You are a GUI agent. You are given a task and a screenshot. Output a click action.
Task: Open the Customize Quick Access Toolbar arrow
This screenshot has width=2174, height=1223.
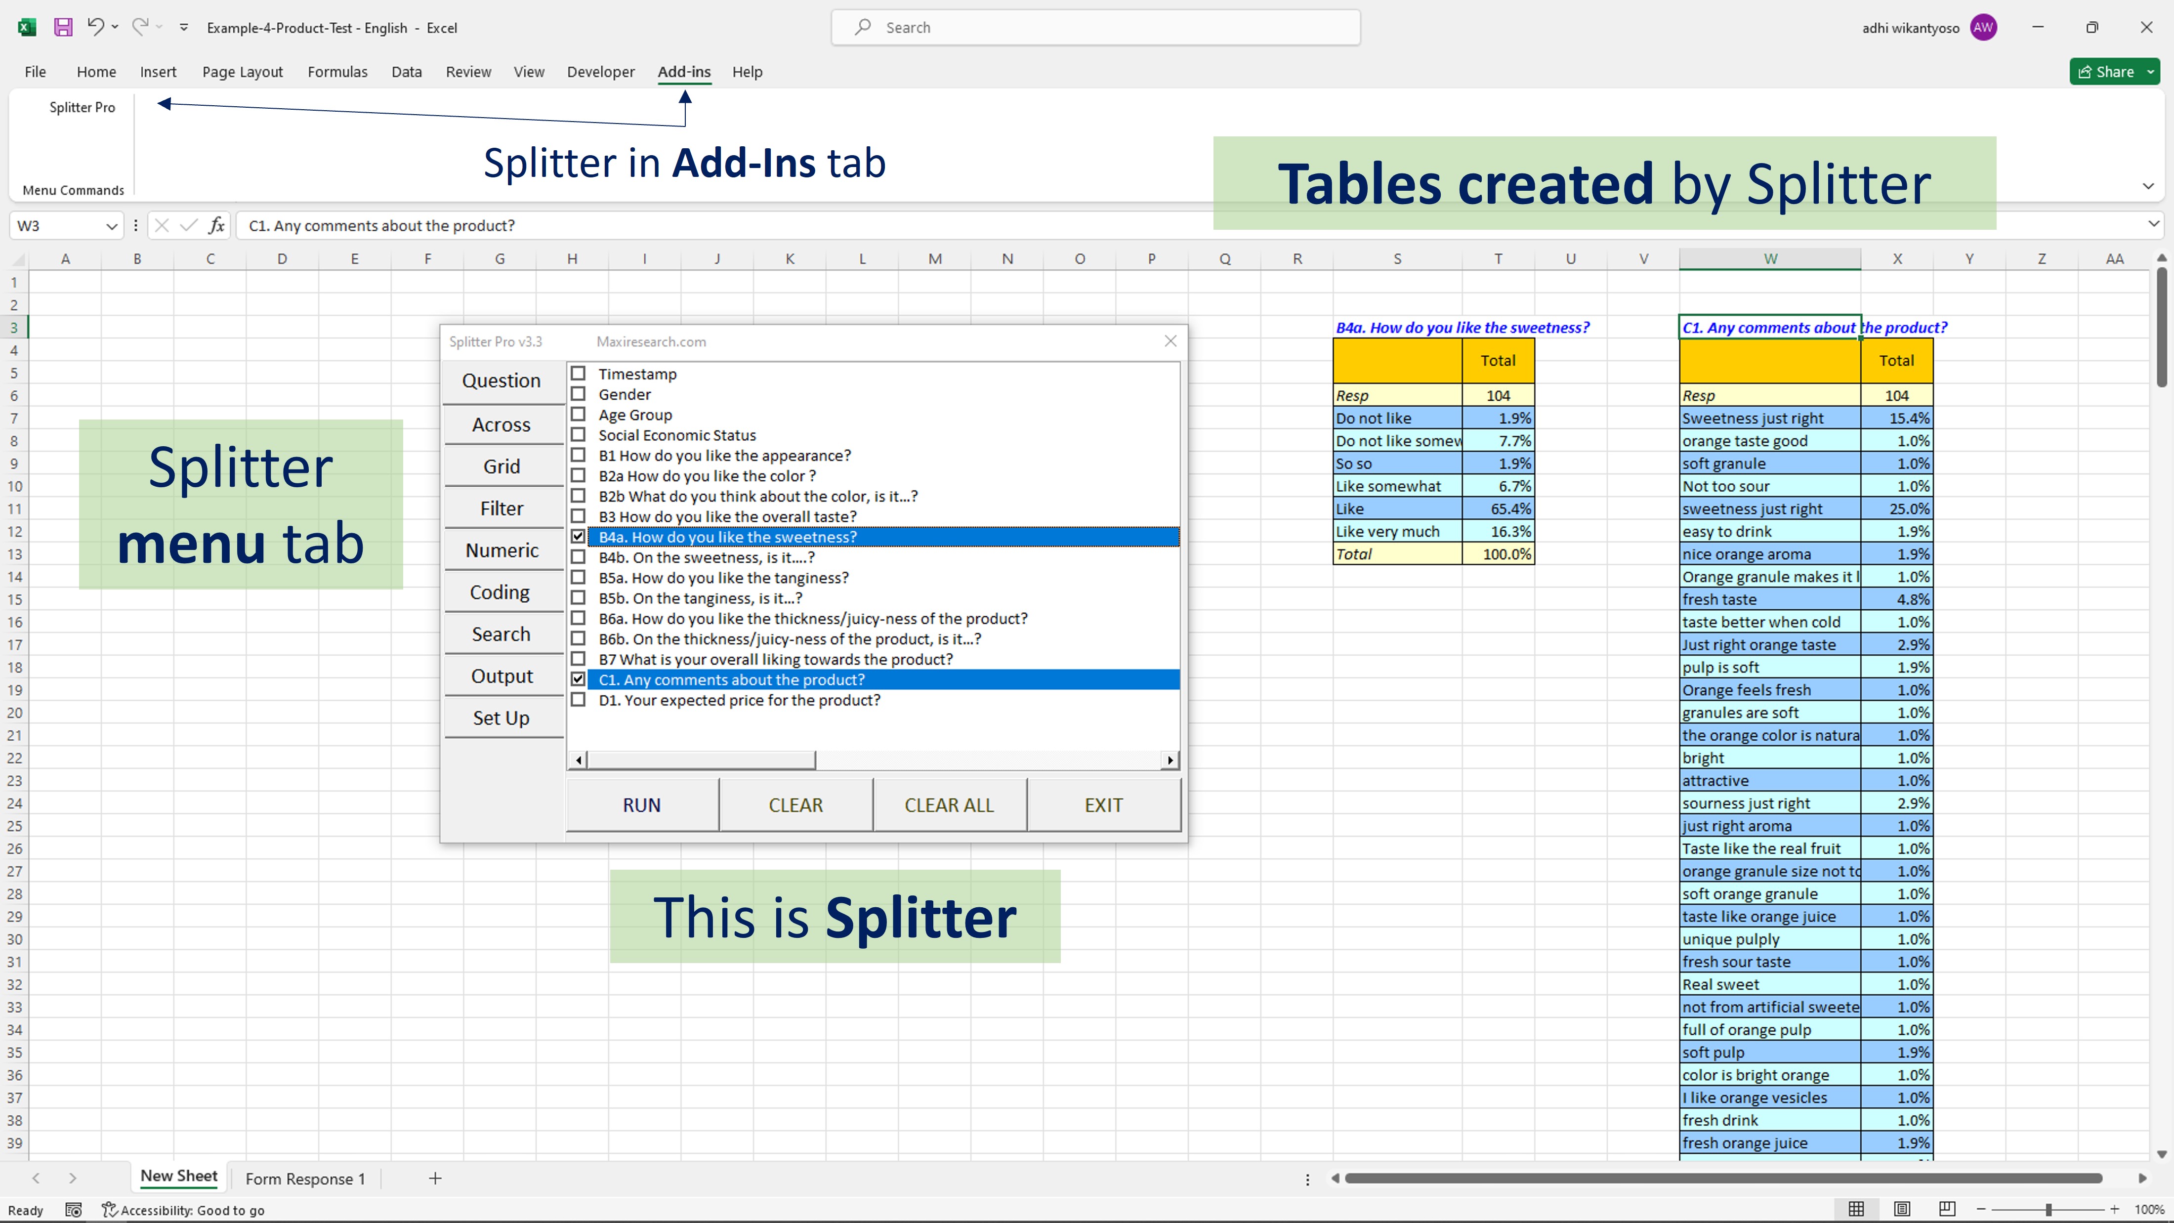click(x=184, y=28)
